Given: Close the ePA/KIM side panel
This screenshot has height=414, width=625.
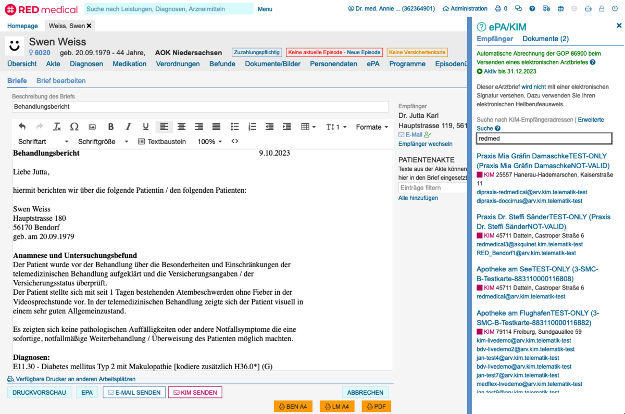Looking at the screenshot, I should click(619, 26).
